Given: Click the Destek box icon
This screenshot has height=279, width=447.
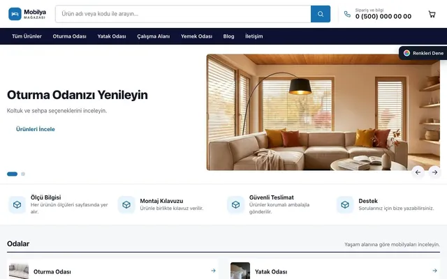Looking at the screenshot, I should [x=345, y=204].
